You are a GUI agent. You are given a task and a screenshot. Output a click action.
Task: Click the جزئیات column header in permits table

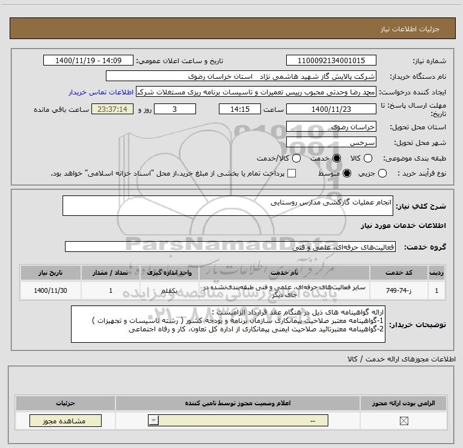pos(66,403)
